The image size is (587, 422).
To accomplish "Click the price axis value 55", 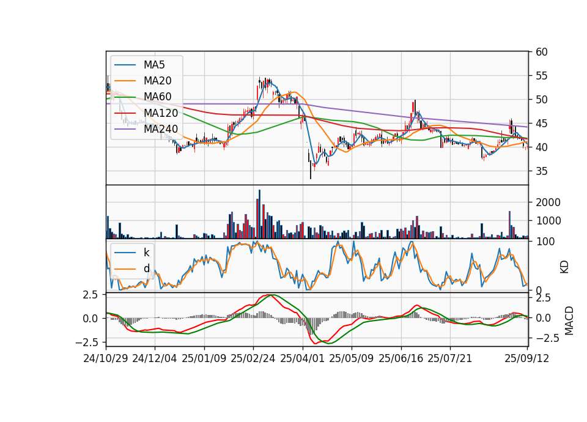I will (541, 76).
